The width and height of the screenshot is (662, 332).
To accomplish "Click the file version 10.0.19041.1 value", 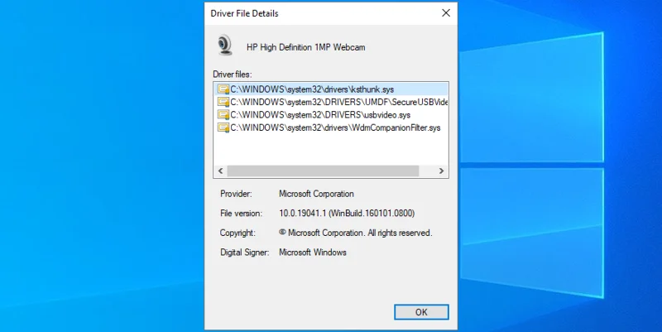I will coord(347,214).
